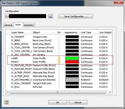Toggle the Alternate Rep (Front) light bulb

pos(59,73)
